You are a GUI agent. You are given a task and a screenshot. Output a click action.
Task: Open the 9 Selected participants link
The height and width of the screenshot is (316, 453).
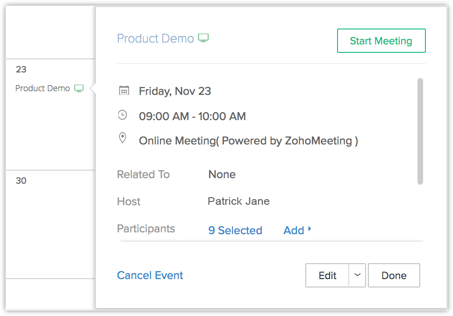(x=235, y=230)
